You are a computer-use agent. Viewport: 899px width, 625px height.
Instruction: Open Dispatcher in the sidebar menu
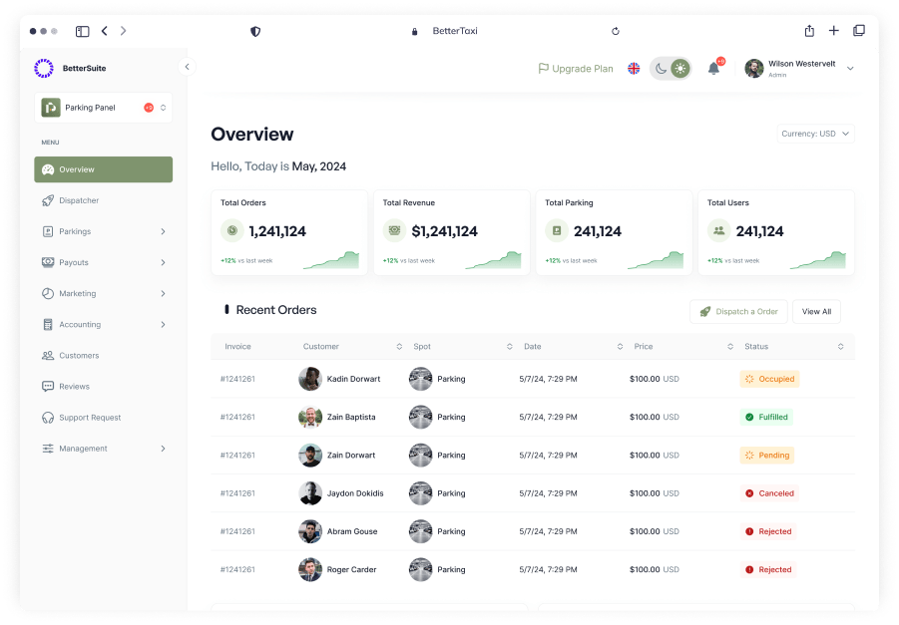tap(79, 200)
